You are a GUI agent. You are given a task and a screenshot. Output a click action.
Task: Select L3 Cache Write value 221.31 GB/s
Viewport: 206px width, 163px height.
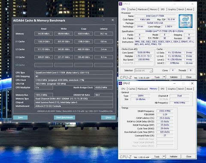pyautogui.click(x=64, y=57)
